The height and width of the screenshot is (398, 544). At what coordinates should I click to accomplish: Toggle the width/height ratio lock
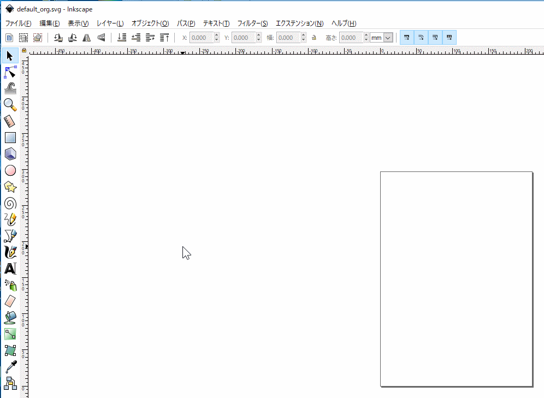(x=314, y=38)
